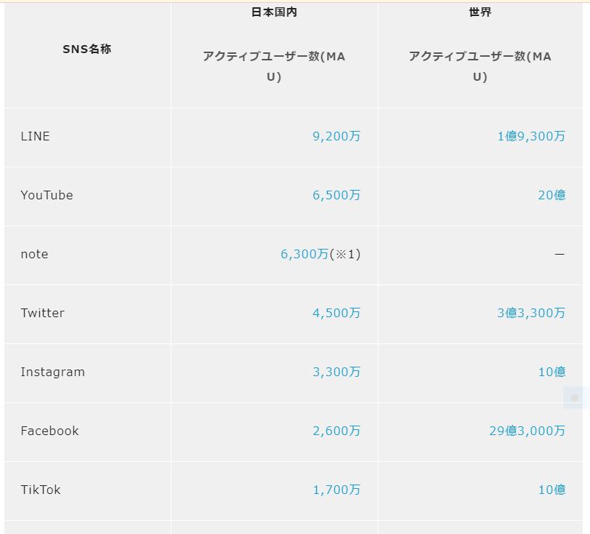
Task: Open Twitter's 3億3,300万 worldwide user link
Action: [531, 313]
